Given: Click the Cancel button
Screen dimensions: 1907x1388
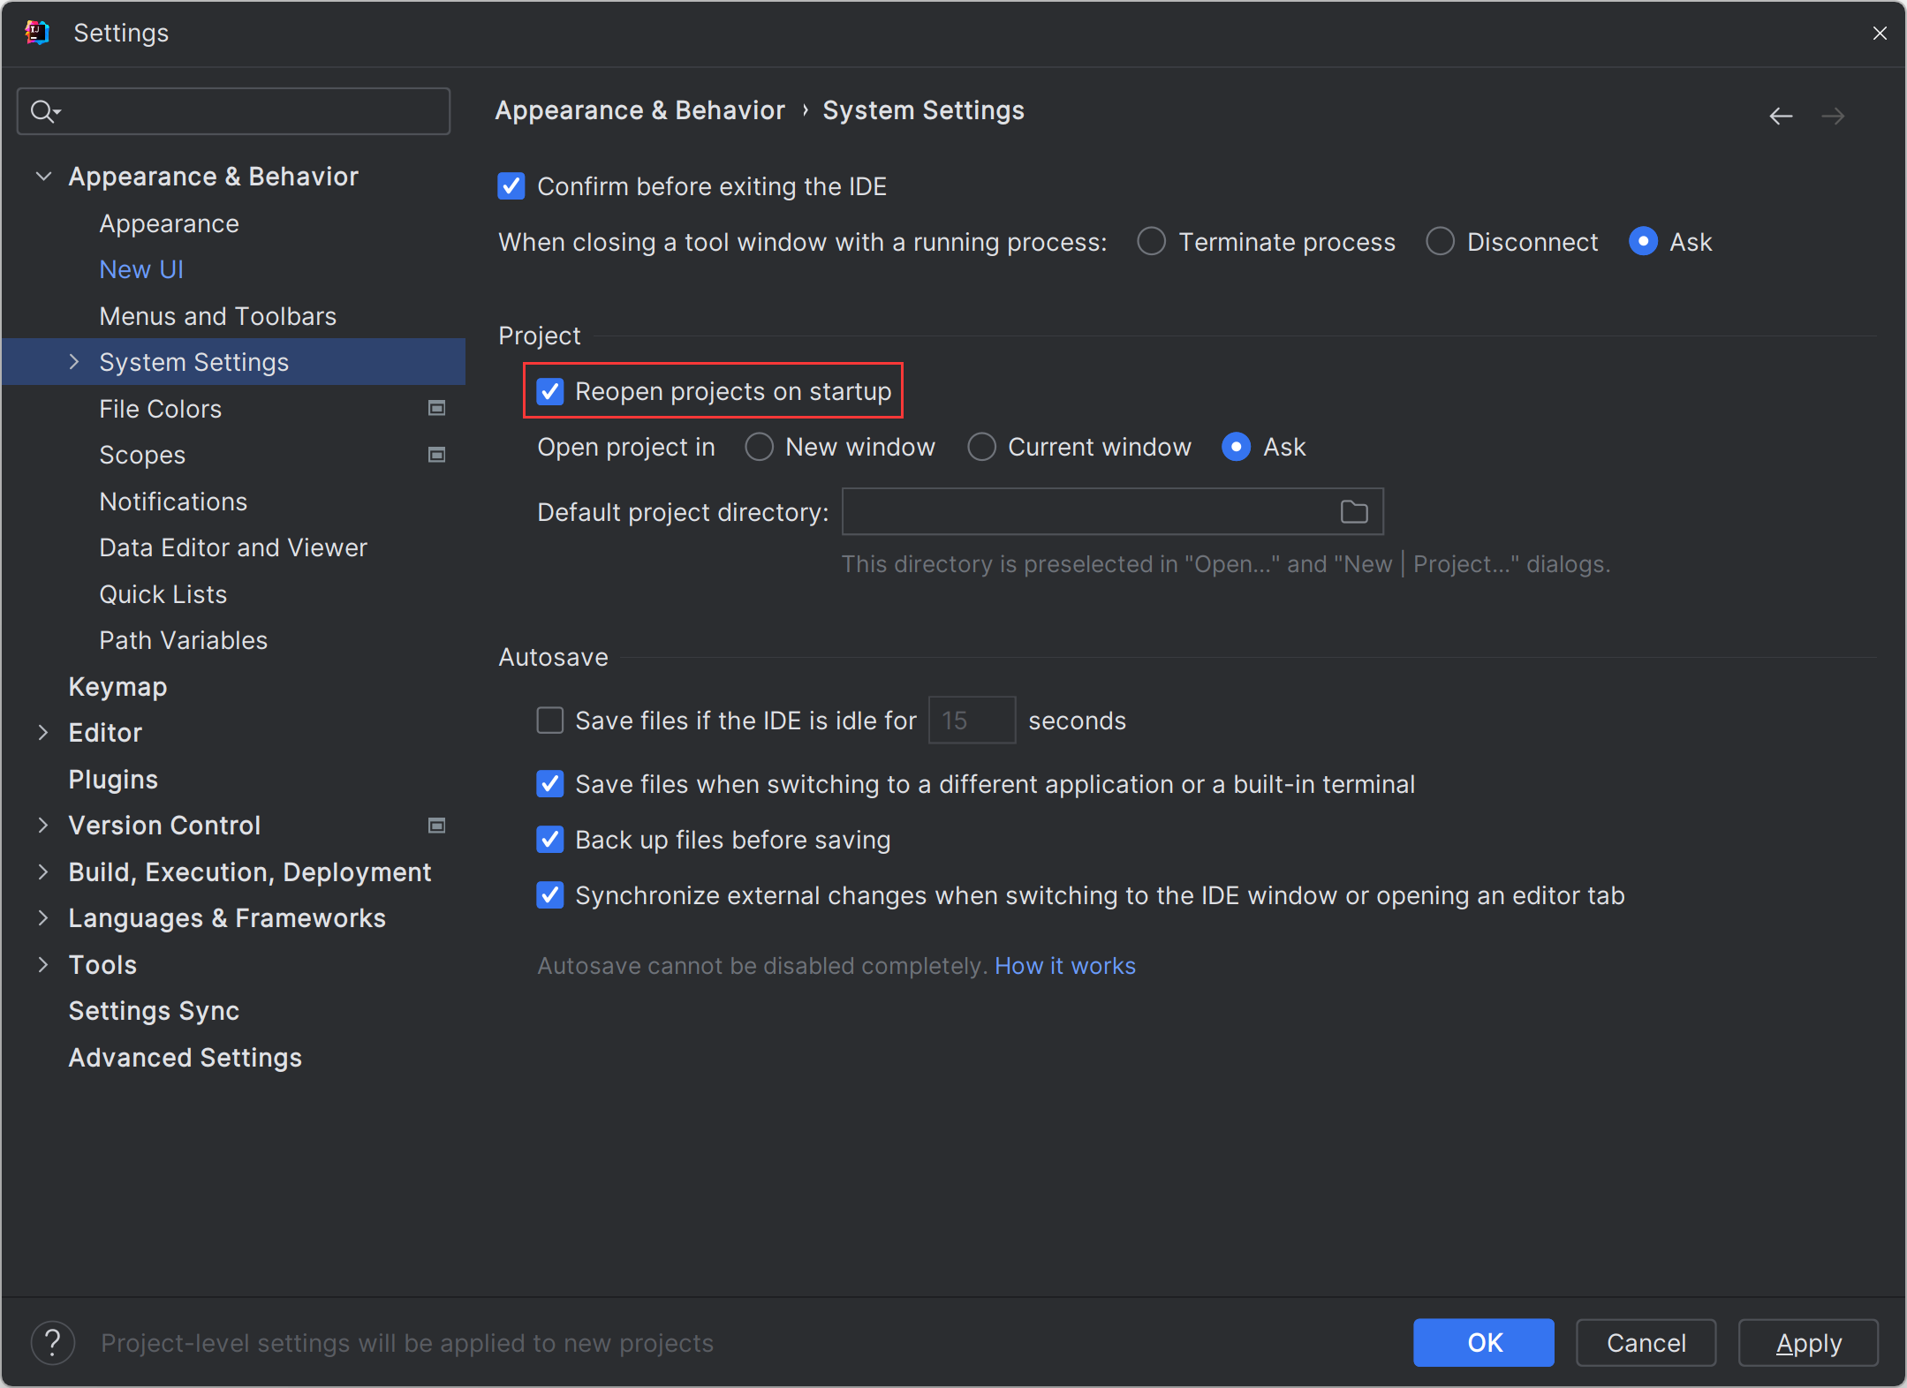Looking at the screenshot, I should pyautogui.click(x=1646, y=1343).
